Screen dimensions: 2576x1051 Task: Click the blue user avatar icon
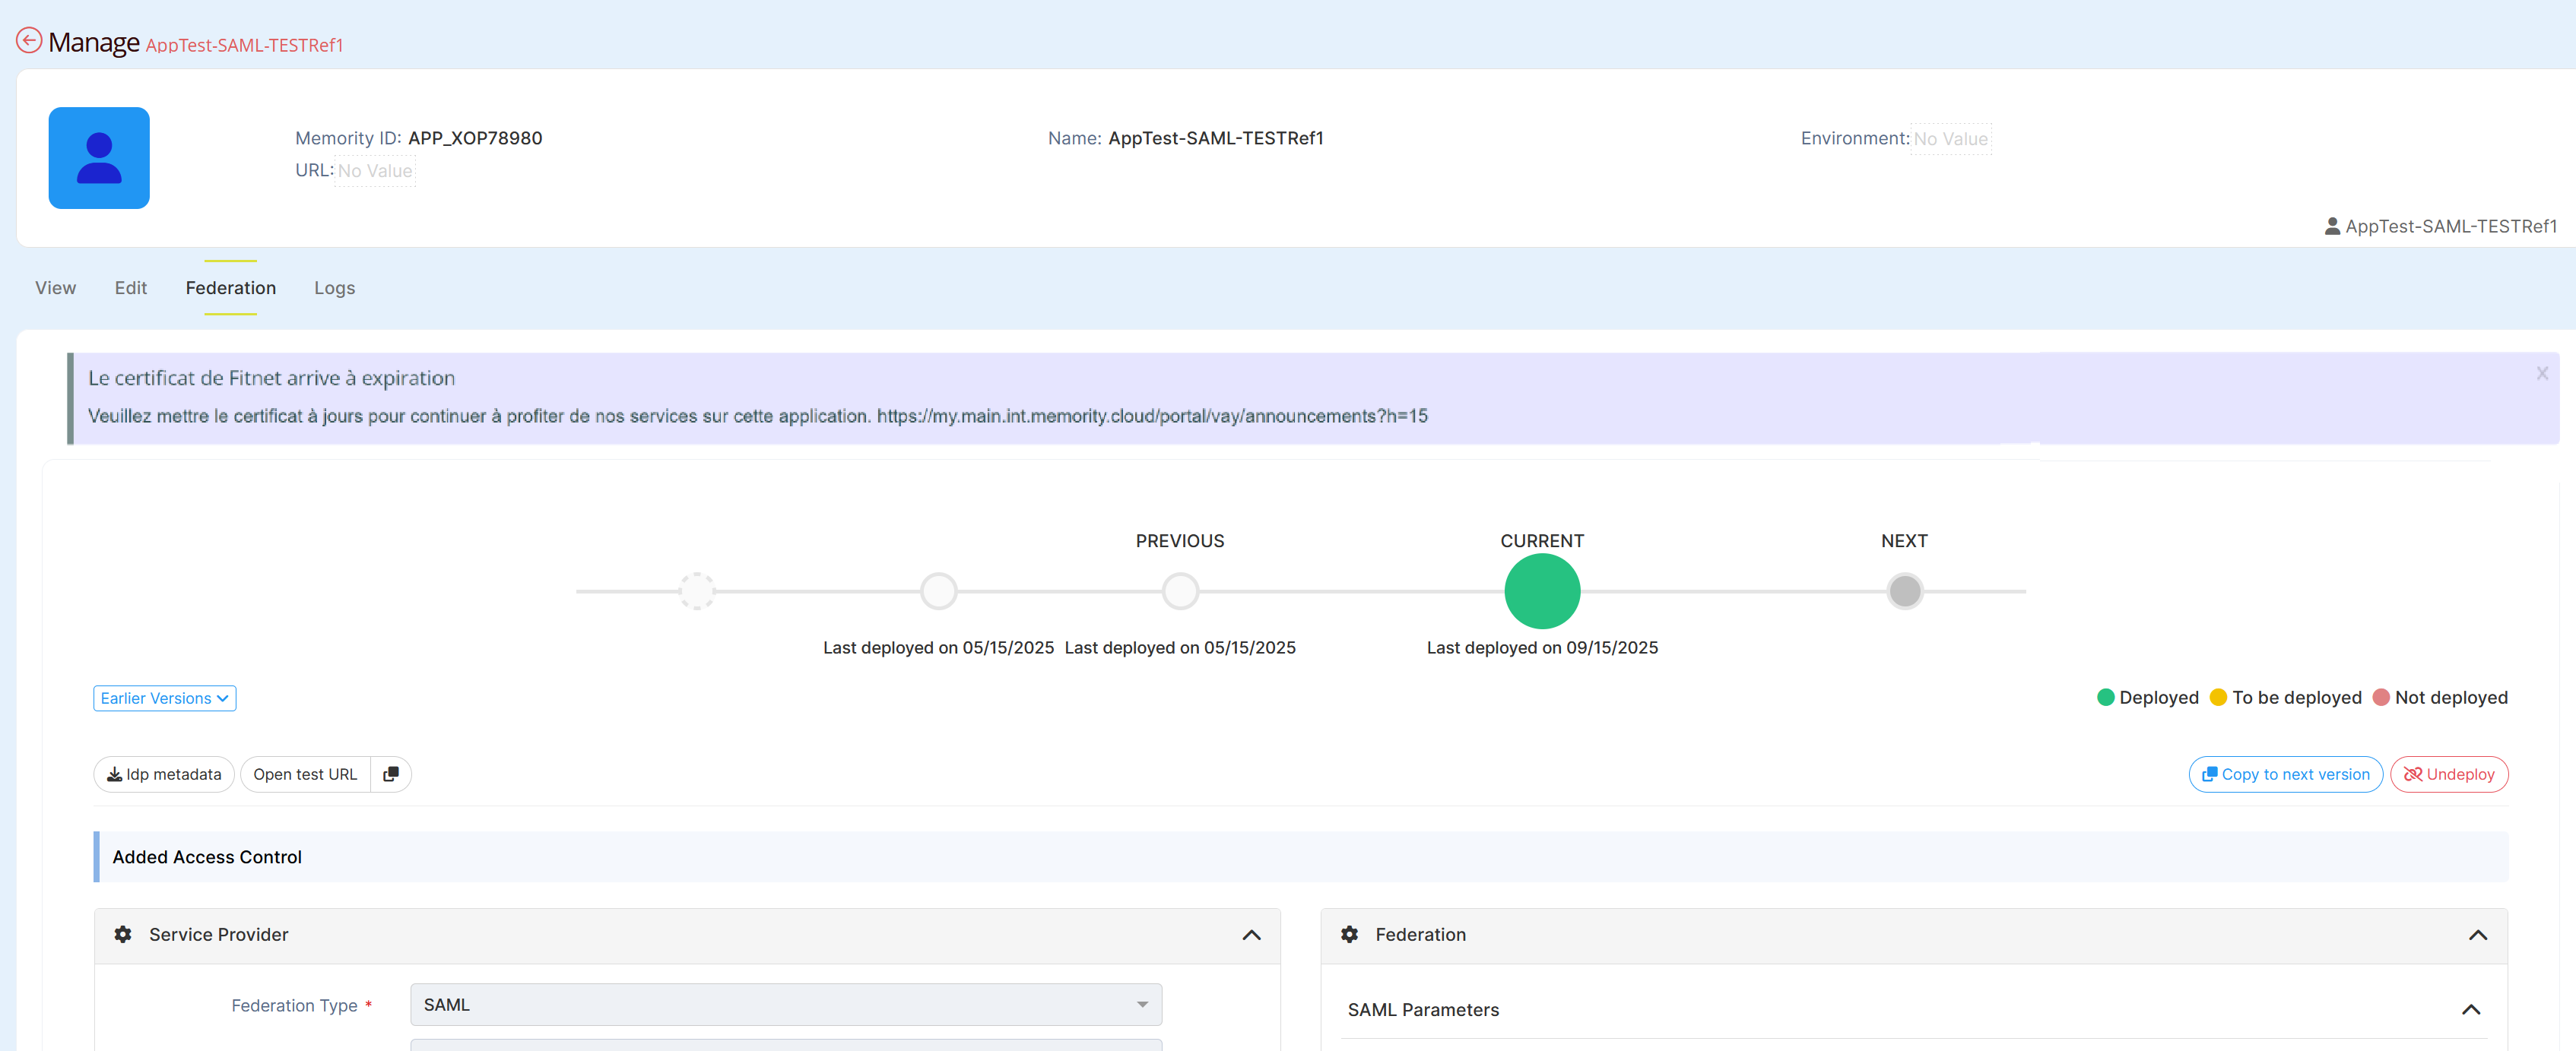pos(99,158)
